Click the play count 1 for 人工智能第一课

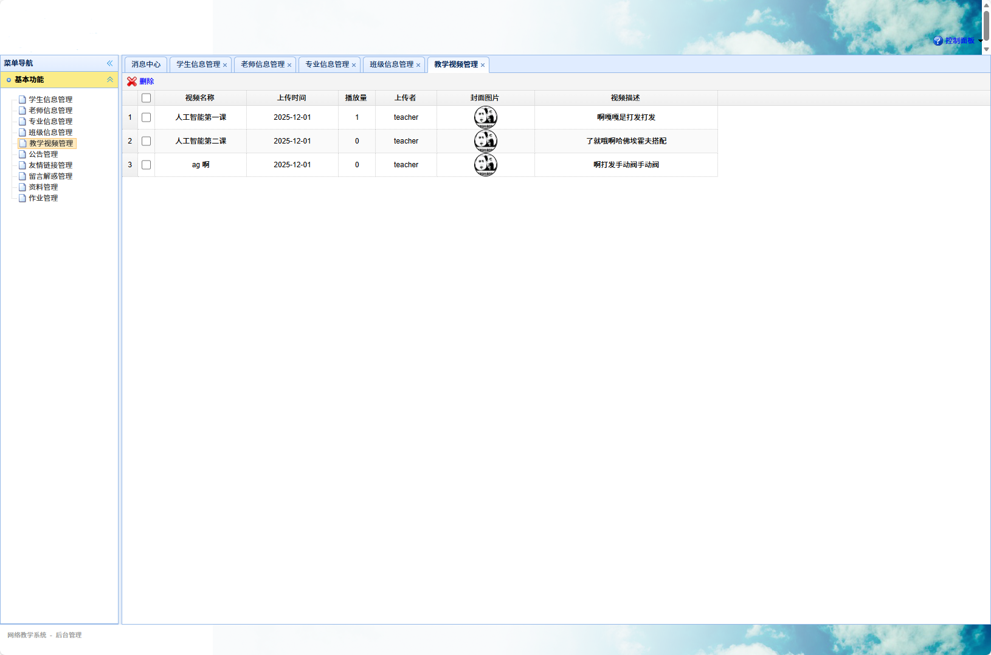pyautogui.click(x=357, y=117)
